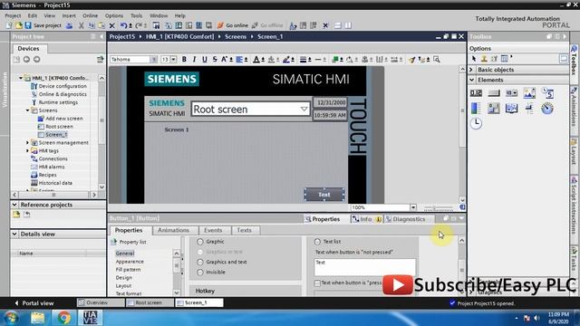Select the Switch element in Toolbox
580x326 pixels.
493,109
